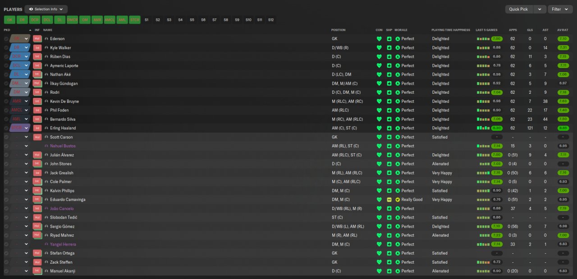
Task: Sort by the Playing Time Happiness header
Action: pos(451,30)
